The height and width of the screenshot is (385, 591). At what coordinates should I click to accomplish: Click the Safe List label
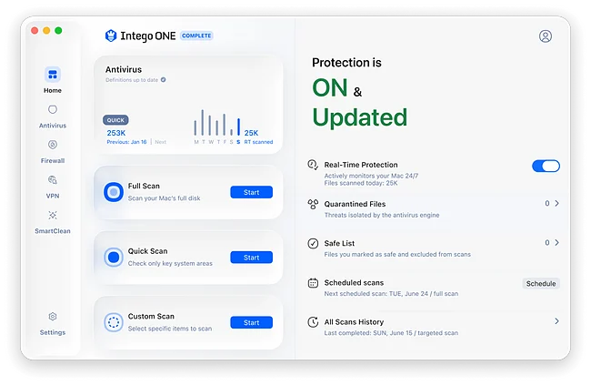[x=339, y=243]
